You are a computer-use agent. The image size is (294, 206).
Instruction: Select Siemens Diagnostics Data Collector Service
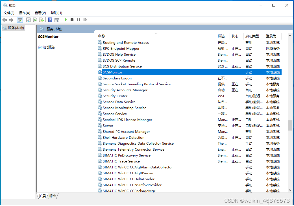pos(190,143)
